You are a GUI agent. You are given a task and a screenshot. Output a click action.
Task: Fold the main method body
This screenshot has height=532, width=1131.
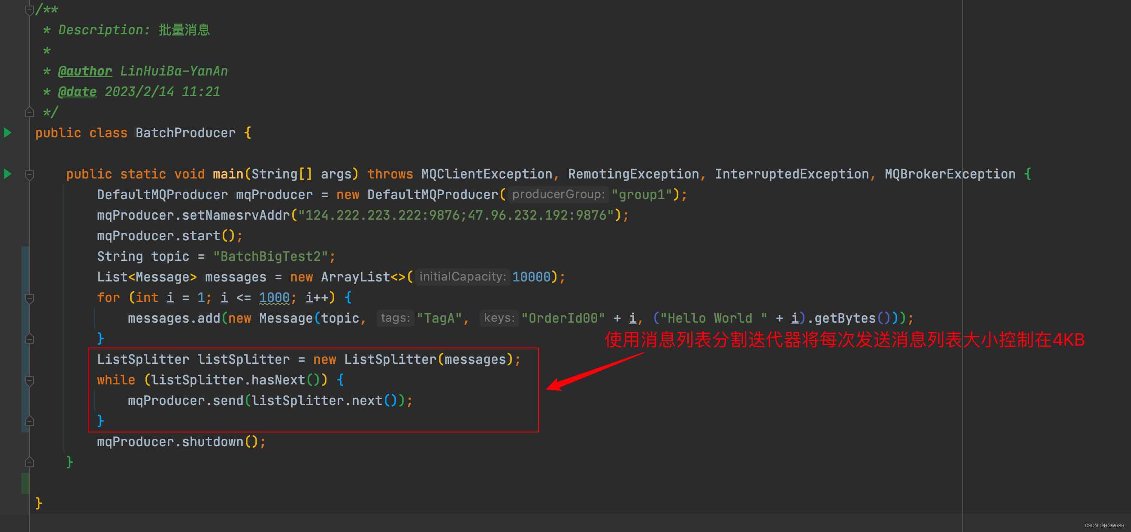[30, 175]
